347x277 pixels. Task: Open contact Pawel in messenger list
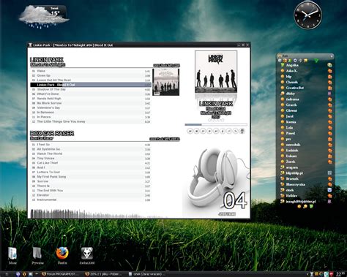[291, 133]
